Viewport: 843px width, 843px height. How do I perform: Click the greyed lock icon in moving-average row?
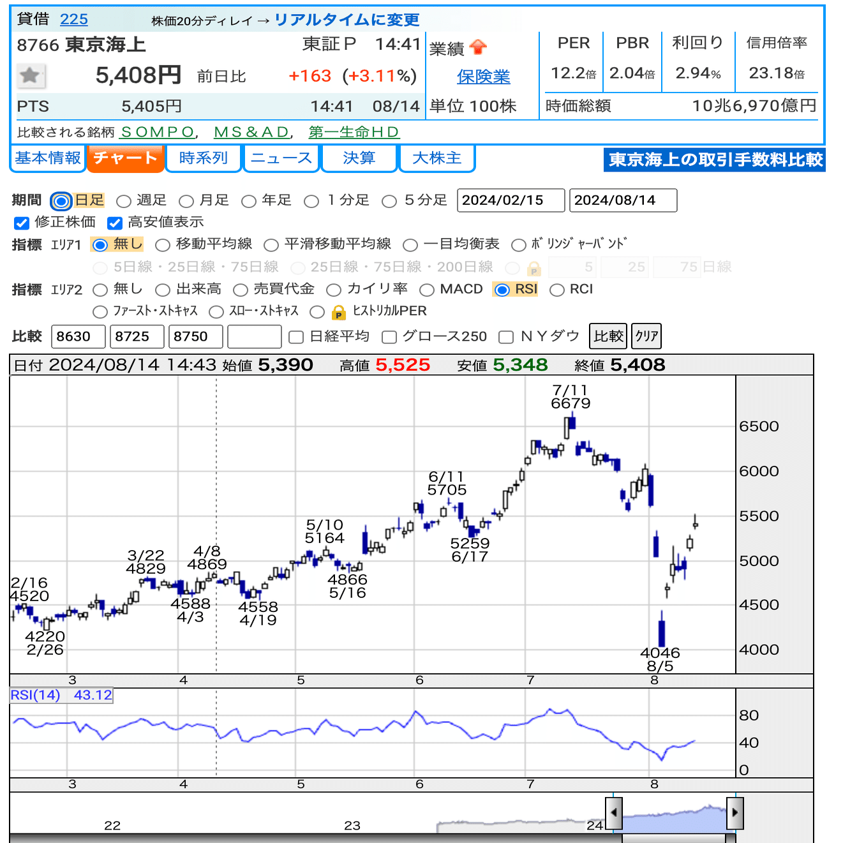[x=534, y=268]
